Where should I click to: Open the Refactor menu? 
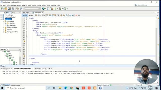[x=25, y=5]
